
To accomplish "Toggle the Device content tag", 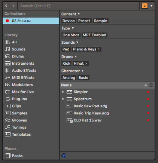I will pos(69,21).
